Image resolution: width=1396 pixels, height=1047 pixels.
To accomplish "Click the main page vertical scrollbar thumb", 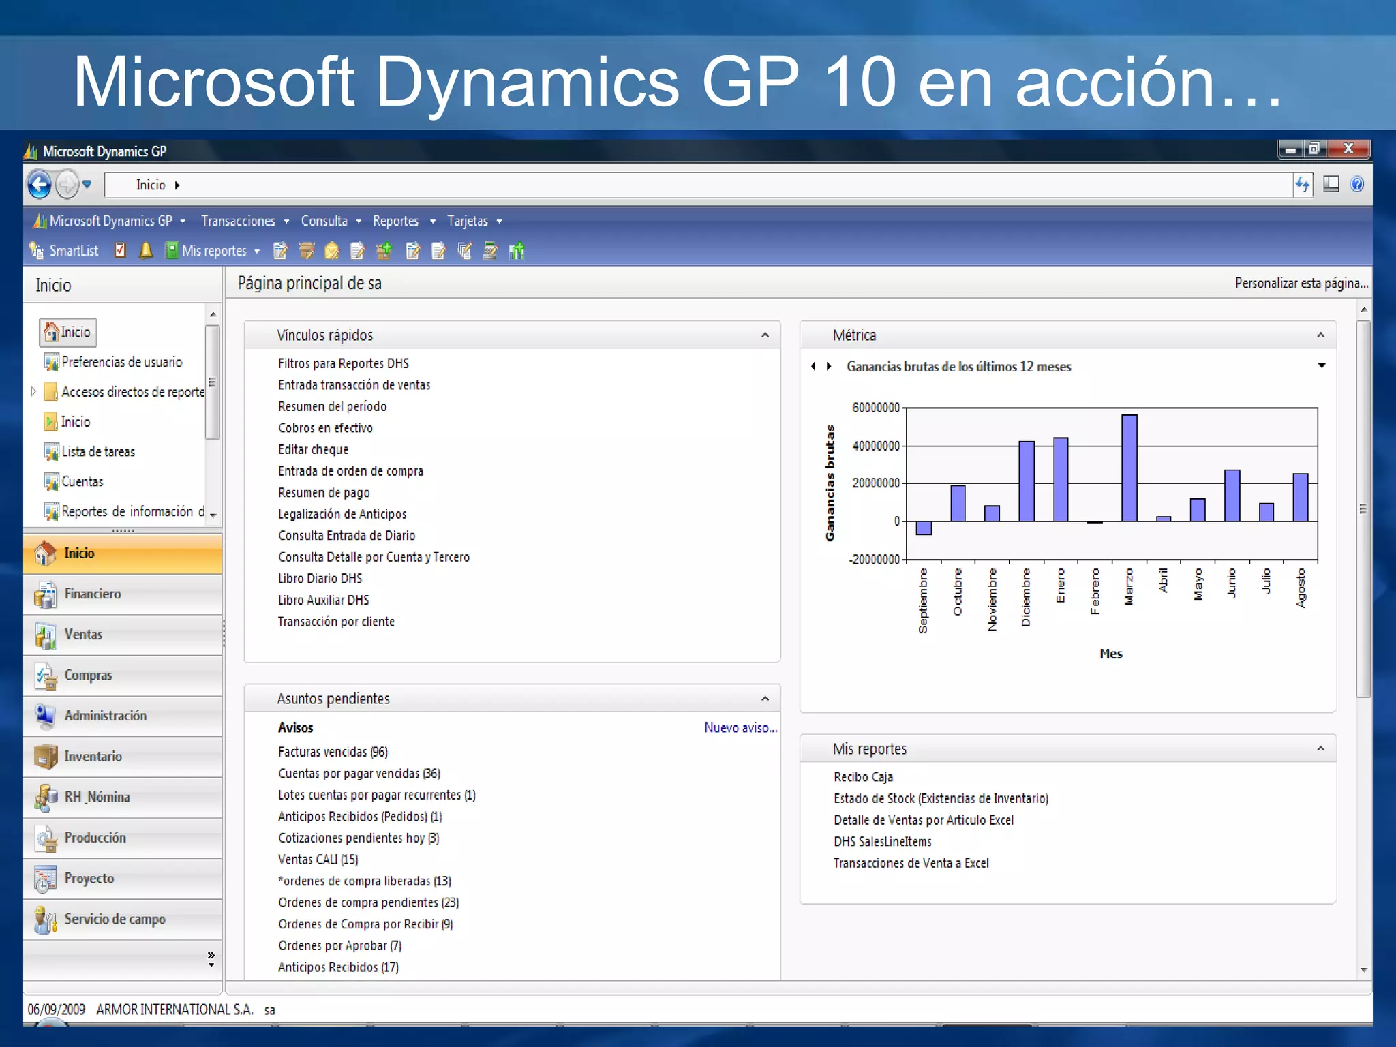I will 1363,509.
